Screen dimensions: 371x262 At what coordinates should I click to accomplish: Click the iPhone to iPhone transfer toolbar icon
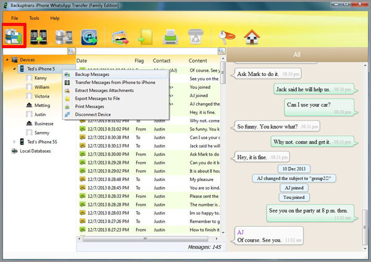click(39, 37)
